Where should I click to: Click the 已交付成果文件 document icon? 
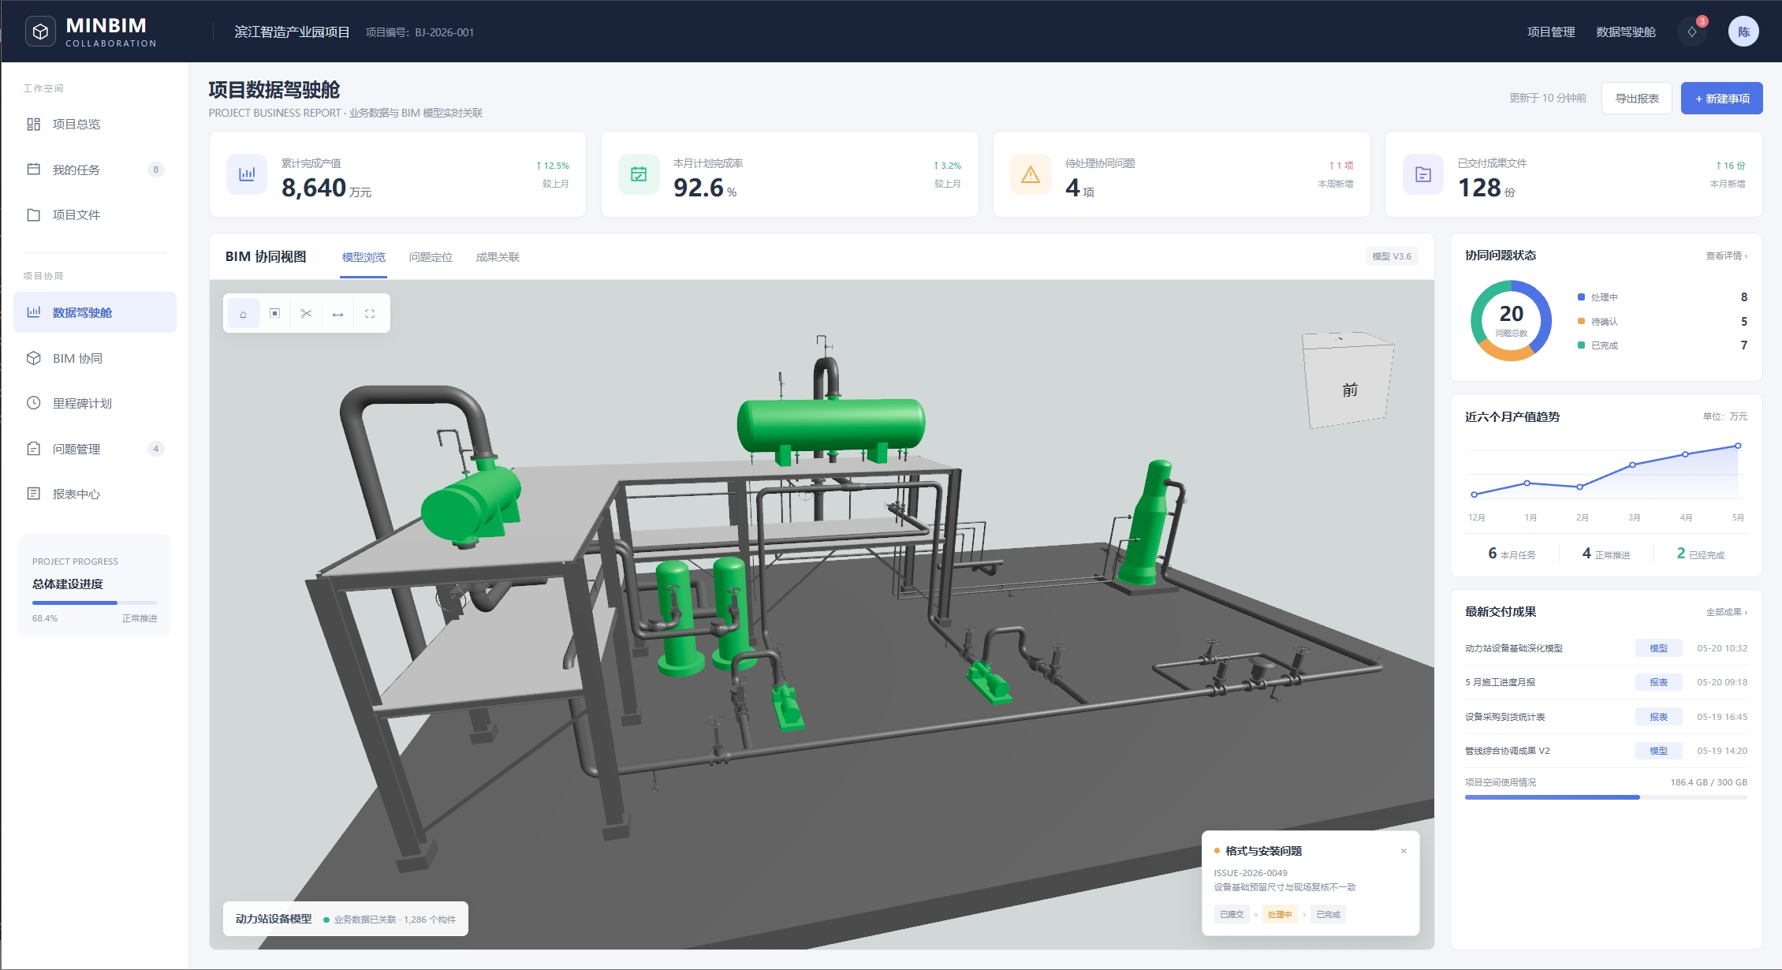1423,174
